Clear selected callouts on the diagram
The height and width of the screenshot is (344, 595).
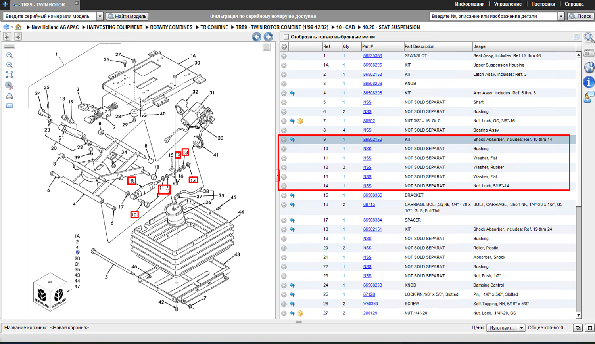[10, 86]
